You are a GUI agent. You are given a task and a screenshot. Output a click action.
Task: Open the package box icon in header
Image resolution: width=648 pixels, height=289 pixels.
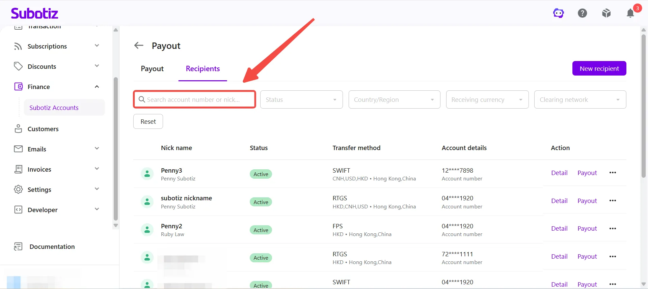(x=606, y=13)
